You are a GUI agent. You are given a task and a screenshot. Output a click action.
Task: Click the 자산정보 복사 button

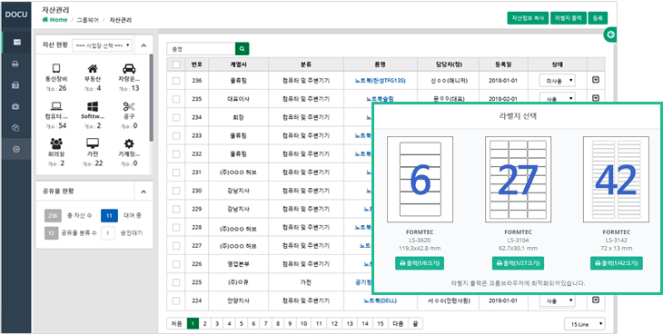[x=528, y=18]
